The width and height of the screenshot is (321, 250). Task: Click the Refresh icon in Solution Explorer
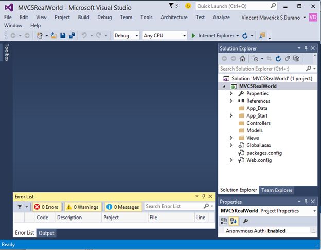(x=278, y=59)
